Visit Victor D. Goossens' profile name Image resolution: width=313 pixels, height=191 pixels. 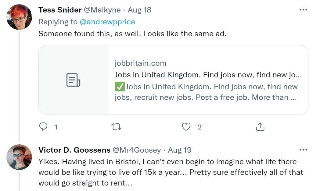[74, 150]
